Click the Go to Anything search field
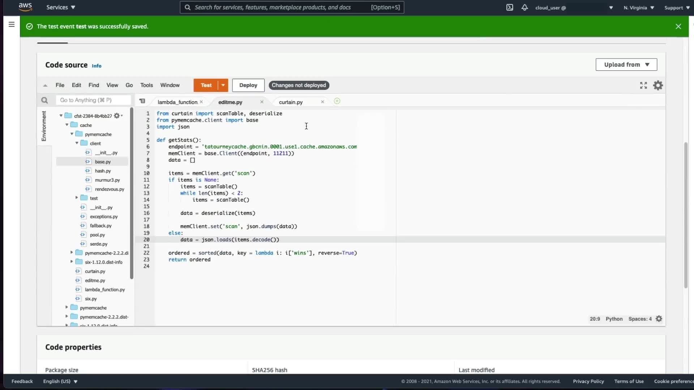 pos(93,100)
